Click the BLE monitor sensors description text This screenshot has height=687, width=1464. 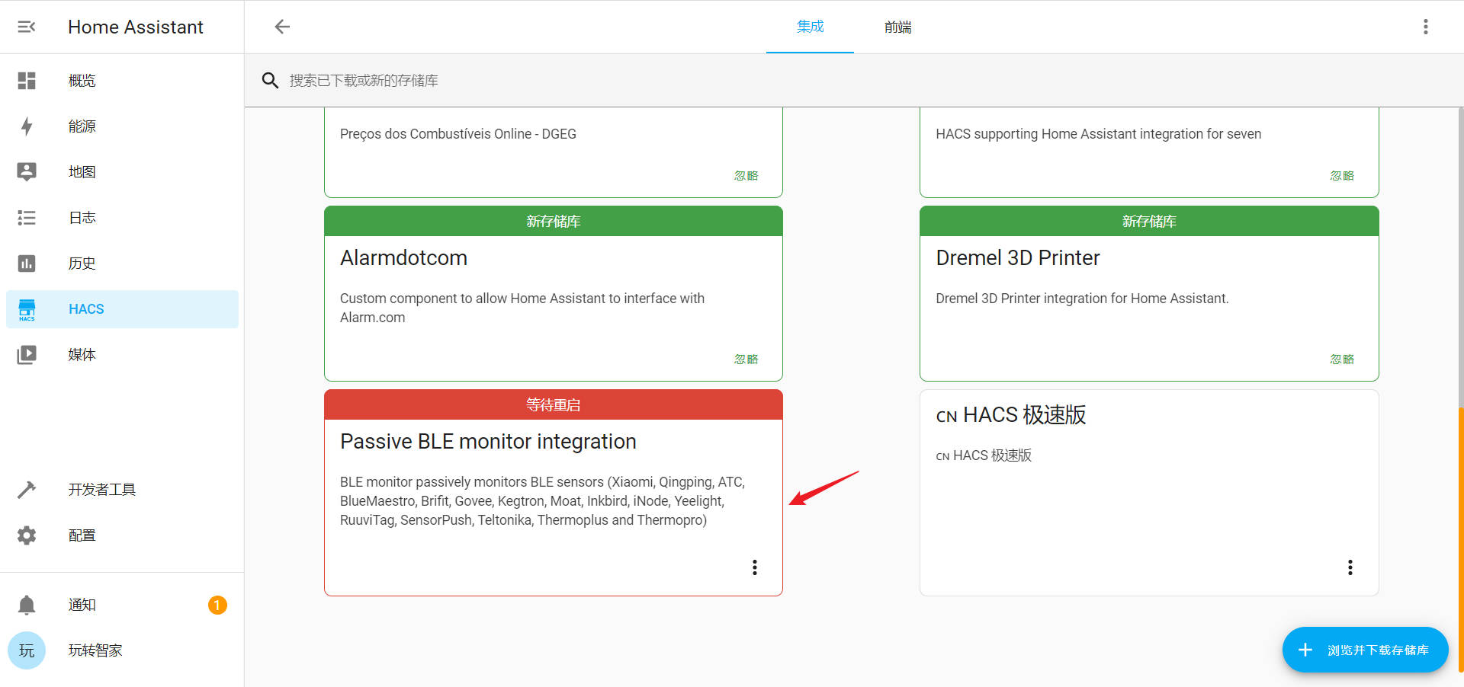(542, 501)
